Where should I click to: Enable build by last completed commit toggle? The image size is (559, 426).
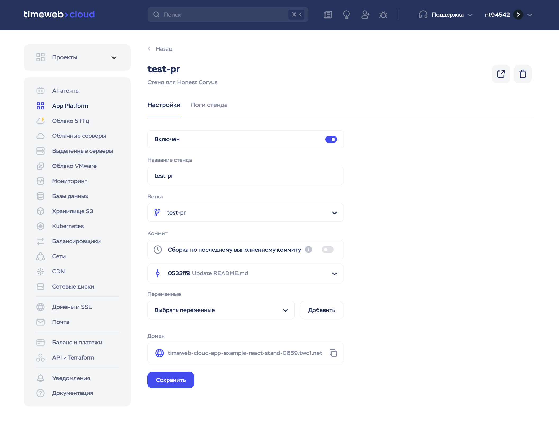click(x=328, y=250)
